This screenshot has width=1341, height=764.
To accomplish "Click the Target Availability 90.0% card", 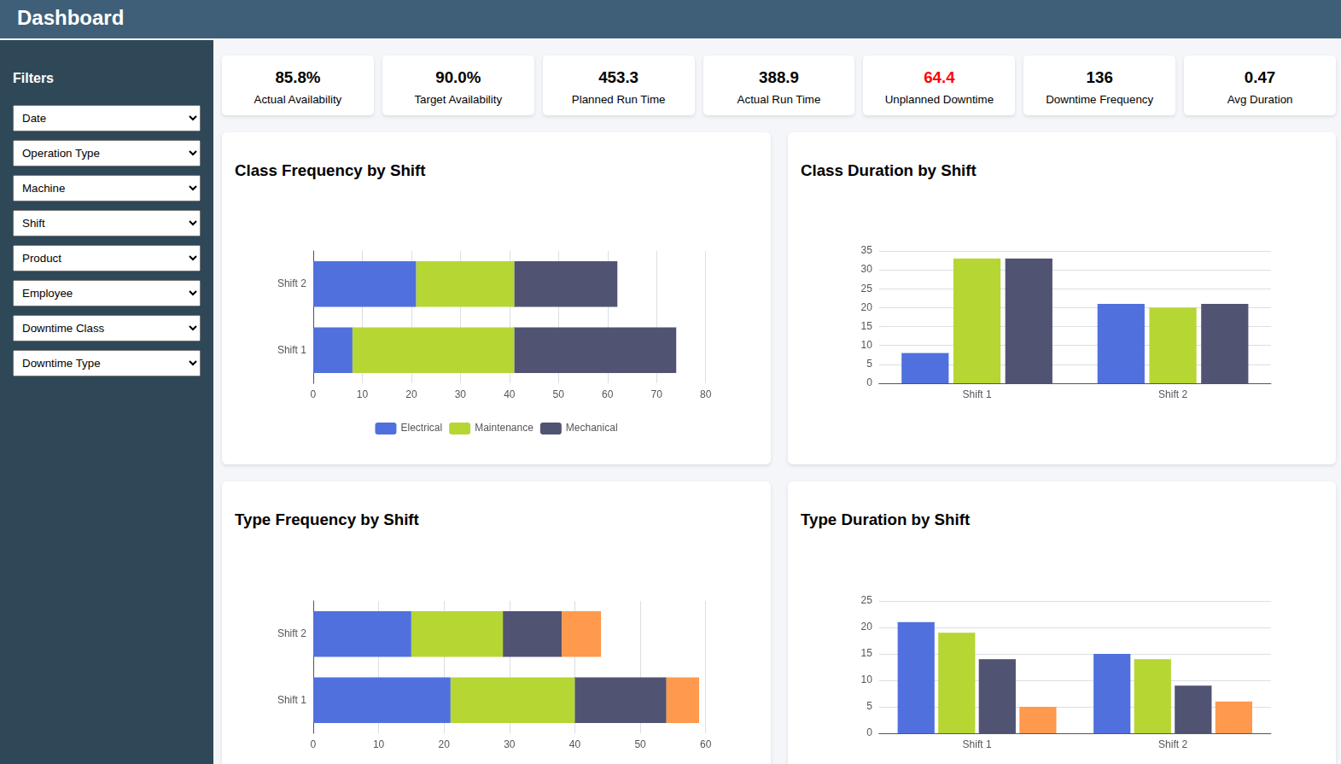I will [458, 86].
